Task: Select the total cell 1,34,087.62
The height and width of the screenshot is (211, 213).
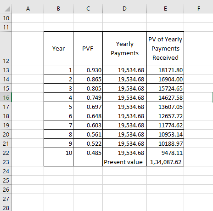Action: click(x=165, y=162)
